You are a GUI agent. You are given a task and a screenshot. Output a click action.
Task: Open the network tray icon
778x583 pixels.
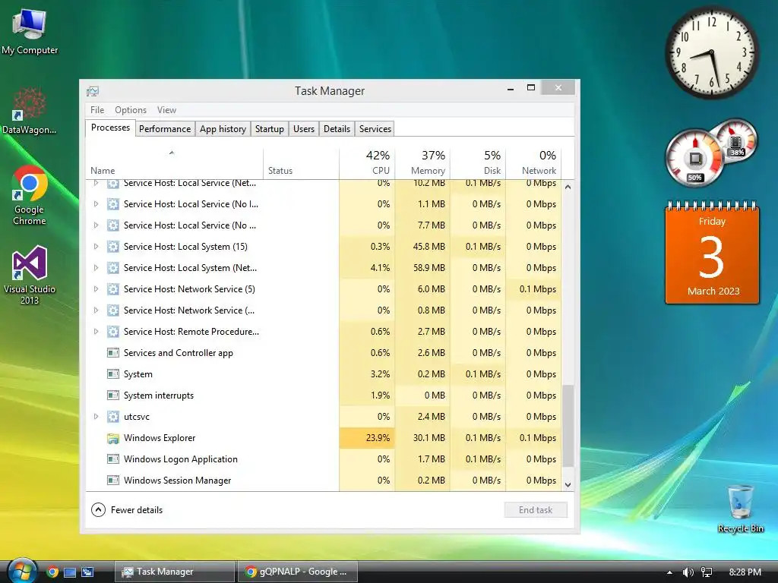point(707,572)
